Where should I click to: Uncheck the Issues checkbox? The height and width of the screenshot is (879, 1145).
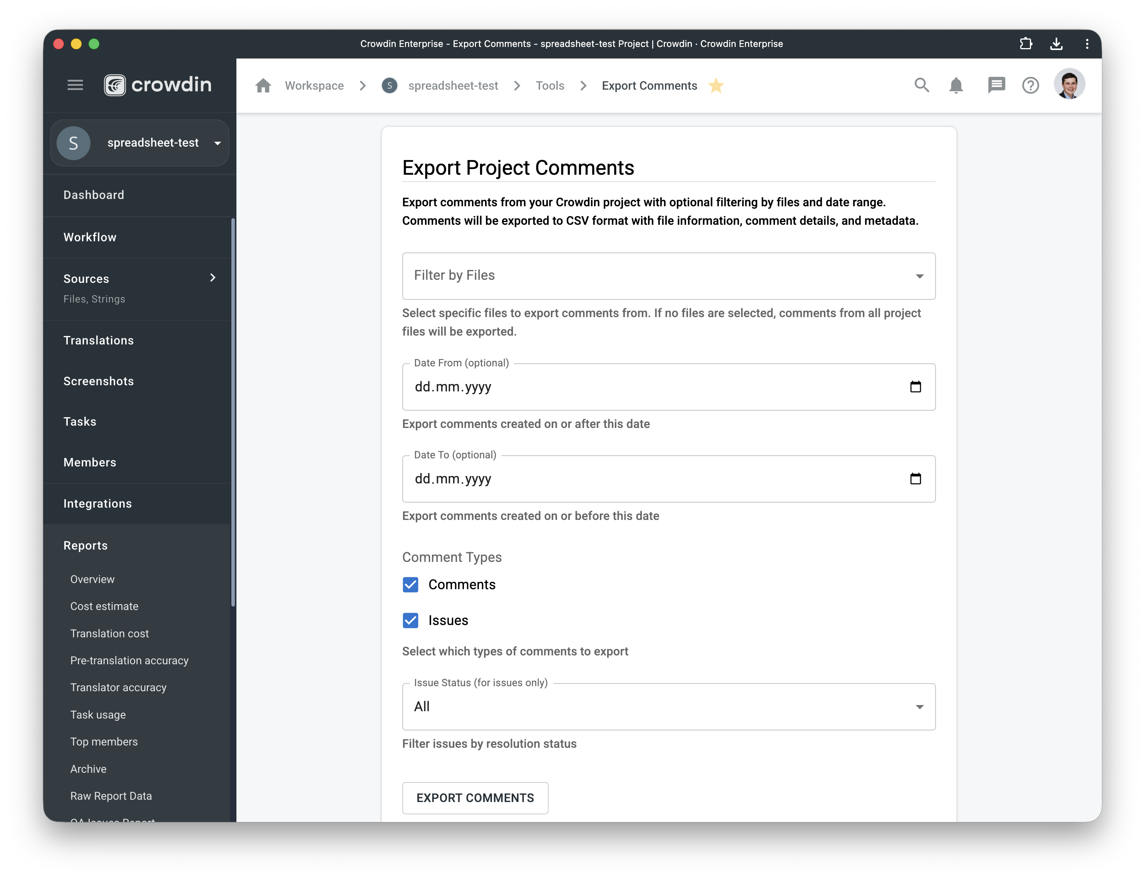tap(410, 620)
